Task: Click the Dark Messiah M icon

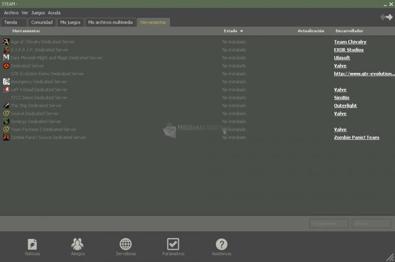Action: click(x=6, y=58)
